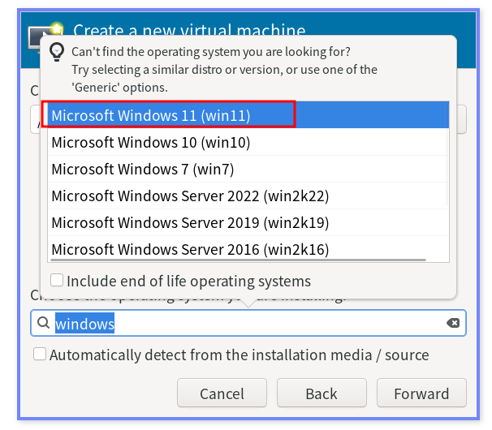This screenshot has height=430, width=492.
Task: Click the horizontal scrollbar under the OS list
Action: pos(237,260)
